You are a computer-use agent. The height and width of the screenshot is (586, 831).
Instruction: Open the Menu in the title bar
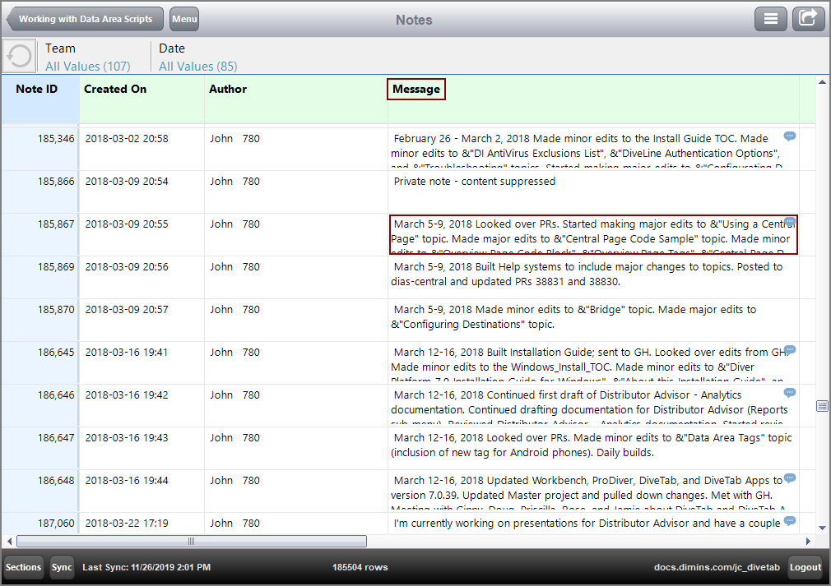pos(183,19)
